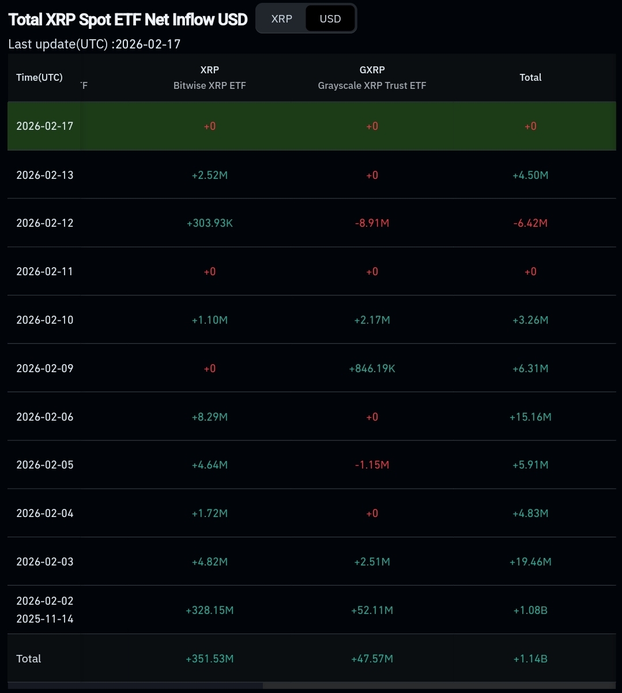Screen dimensions: 622x693
Task: Select the -6.42M total for 2026-02-12
Action: pyautogui.click(x=530, y=223)
